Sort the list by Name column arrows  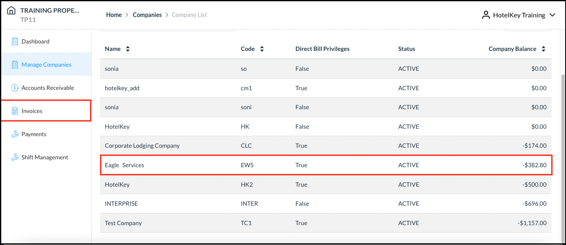tap(128, 49)
